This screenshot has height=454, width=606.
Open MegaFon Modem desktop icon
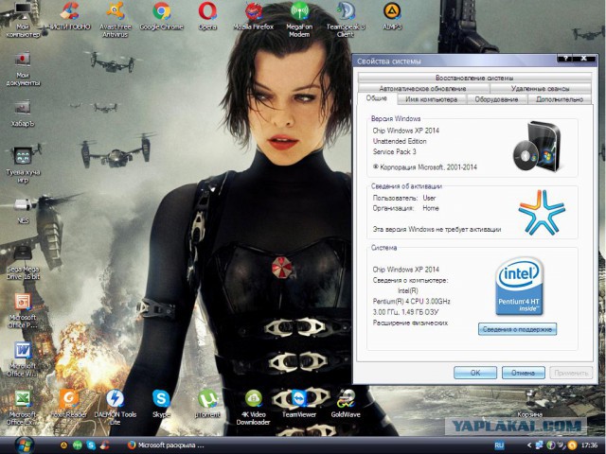pyautogui.click(x=299, y=19)
